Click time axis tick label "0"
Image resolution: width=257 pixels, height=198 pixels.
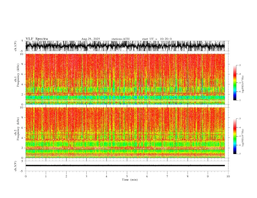point(26,176)
